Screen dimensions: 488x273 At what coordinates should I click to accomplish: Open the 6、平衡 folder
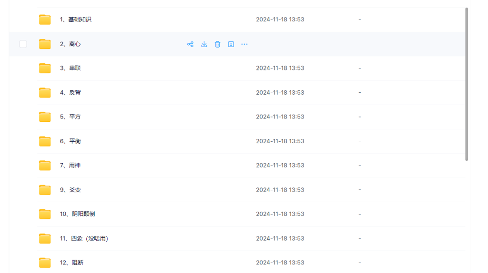(70, 141)
